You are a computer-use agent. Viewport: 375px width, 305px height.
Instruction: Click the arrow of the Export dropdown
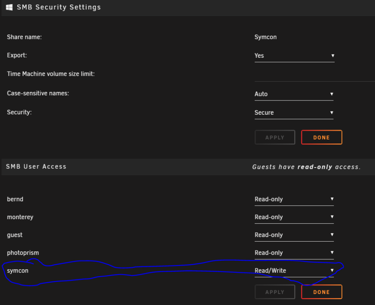[x=333, y=56]
